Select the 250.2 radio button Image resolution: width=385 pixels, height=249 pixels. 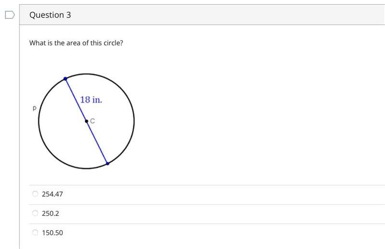click(x=35, y=213)
